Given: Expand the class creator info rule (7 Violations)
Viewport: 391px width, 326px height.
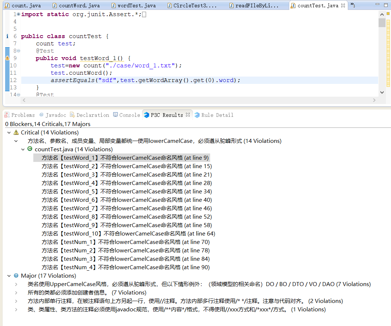Looking at the screenshot, I should pos(16,293).
